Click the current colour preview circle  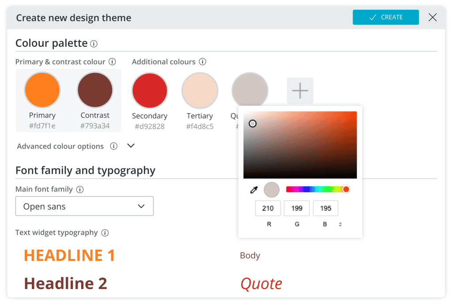[271, 189]
